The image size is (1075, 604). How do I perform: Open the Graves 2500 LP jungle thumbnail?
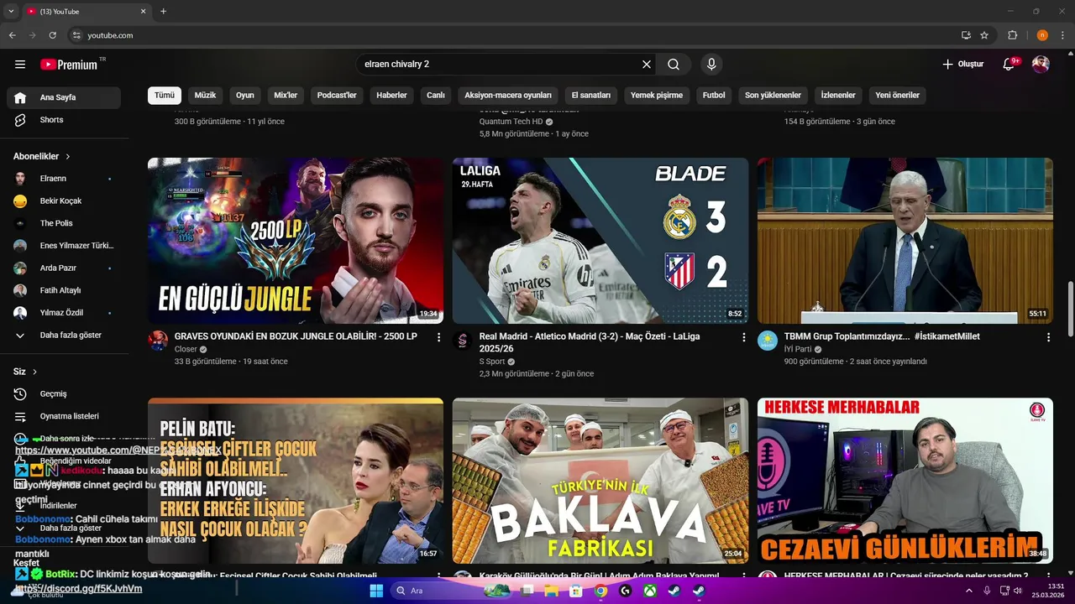tap(296, 241)
